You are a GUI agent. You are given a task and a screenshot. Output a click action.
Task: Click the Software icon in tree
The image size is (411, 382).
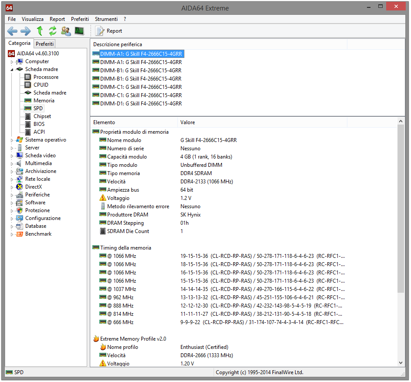pyautogui.click(x=20, y=203)
